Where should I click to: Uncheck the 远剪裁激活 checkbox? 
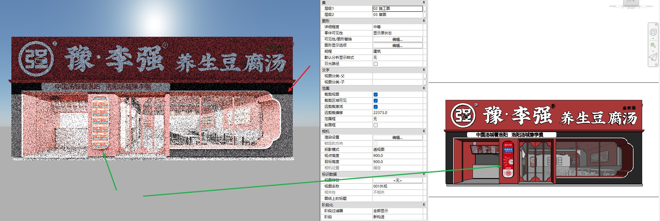pyautogui.click(x=375, y=107)
